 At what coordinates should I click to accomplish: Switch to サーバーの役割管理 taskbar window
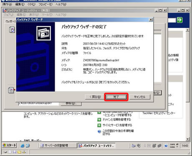[x=58, y=146]
